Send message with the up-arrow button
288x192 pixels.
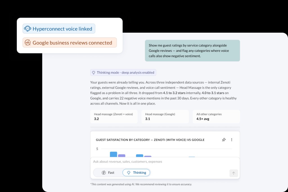[x=234, y=173]
